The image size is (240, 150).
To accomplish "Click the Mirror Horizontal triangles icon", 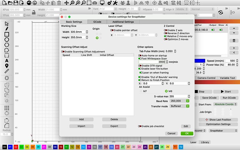I will click(x=141, y=3).
